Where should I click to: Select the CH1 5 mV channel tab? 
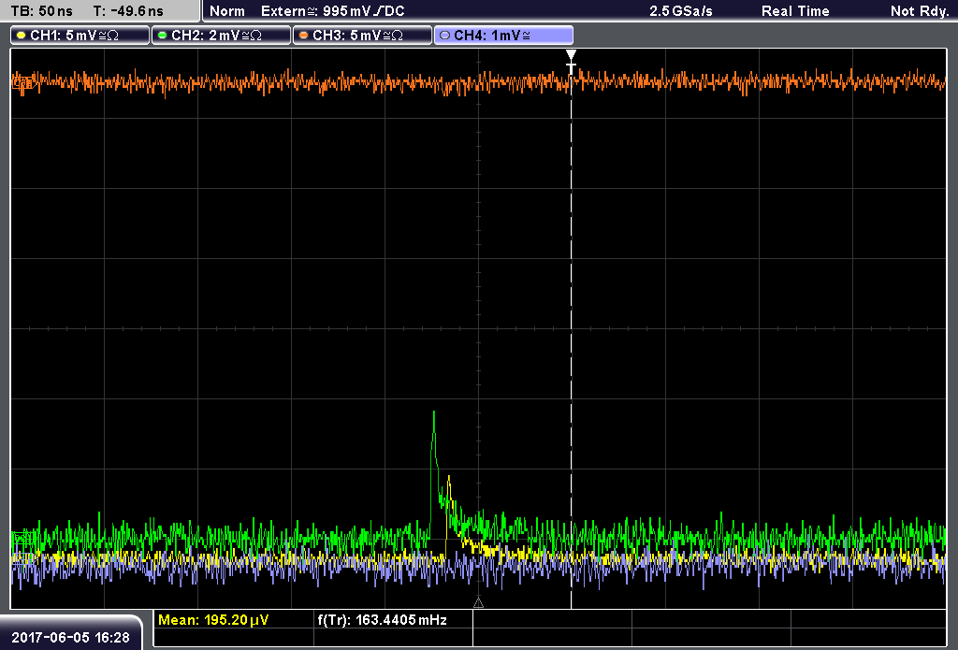[80, 36]
